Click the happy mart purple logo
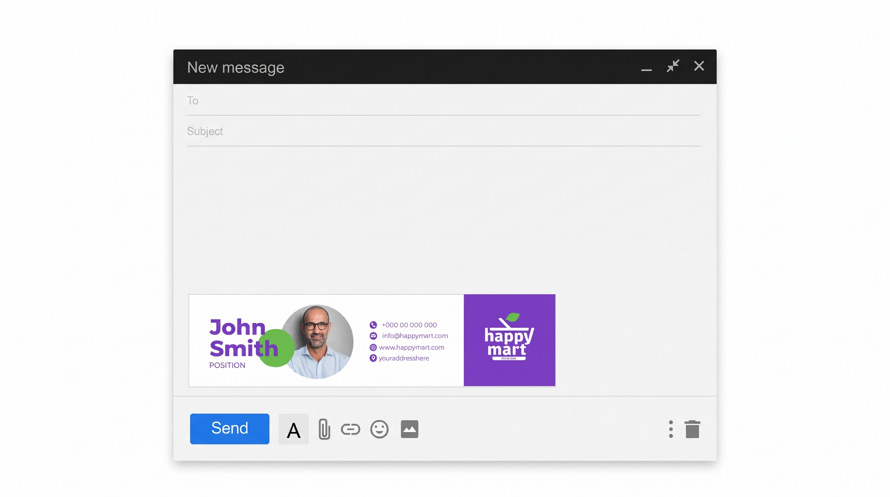890x497 pixels. (x=509, y=340)
